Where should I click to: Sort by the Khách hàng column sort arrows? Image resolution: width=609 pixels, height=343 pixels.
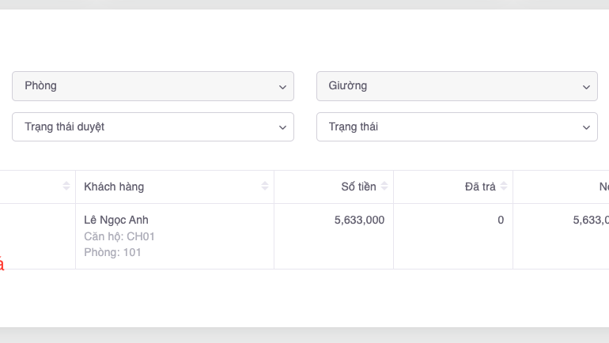[264, 187]
